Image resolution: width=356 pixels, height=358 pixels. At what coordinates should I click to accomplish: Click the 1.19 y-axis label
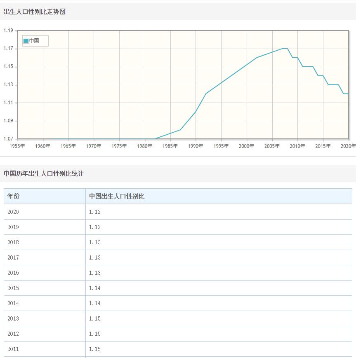[8, 30]
